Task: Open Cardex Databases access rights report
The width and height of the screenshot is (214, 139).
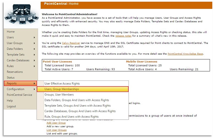Action: [x=83, y=111]
